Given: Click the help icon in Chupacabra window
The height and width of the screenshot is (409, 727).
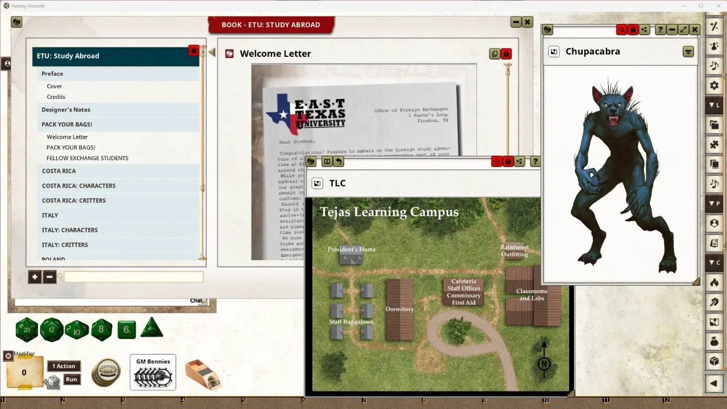Looking at the screenshot, I should point(660,30).
